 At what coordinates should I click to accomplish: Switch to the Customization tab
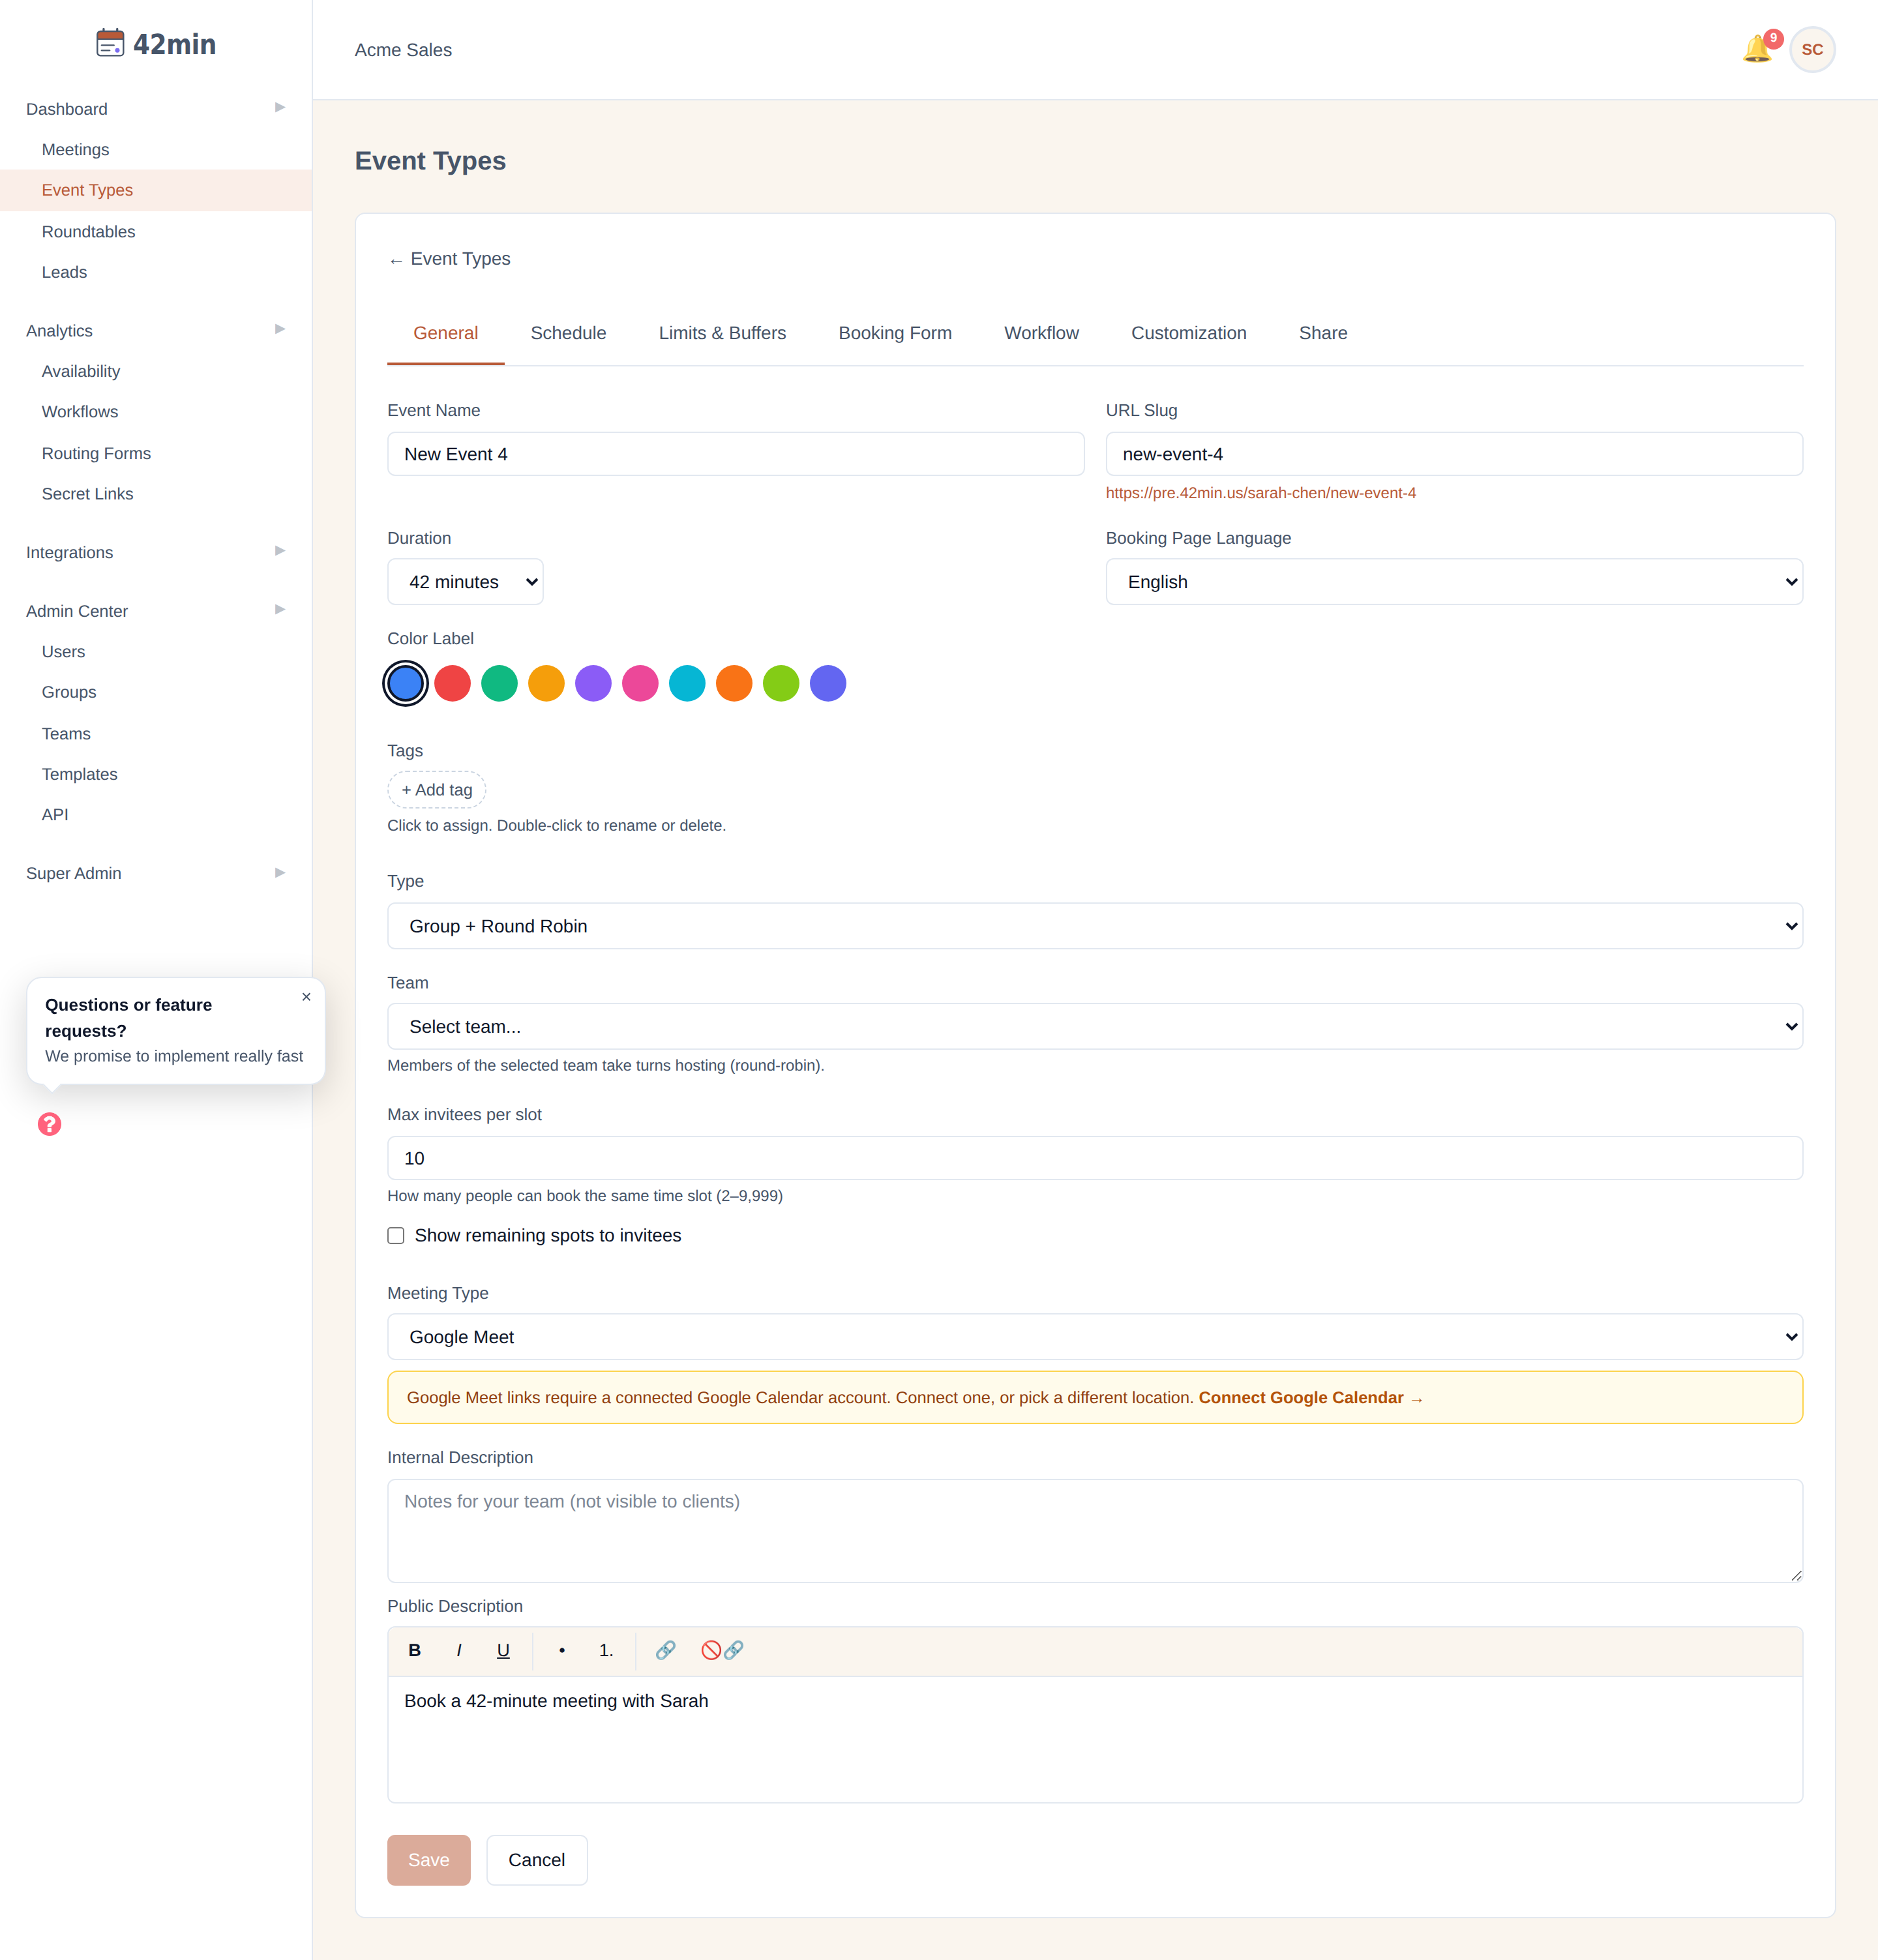1188,333
